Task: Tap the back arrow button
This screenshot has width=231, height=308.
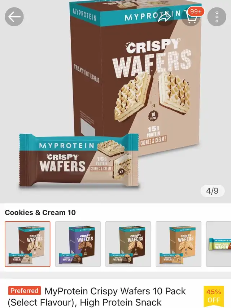Action: click(x=14, y=17)
